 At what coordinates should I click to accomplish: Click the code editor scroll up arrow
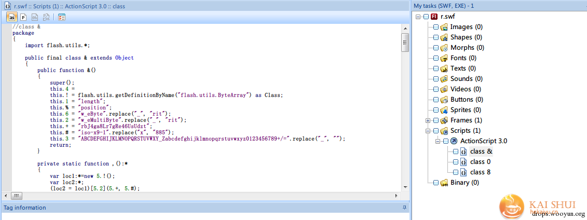(404, 28)
